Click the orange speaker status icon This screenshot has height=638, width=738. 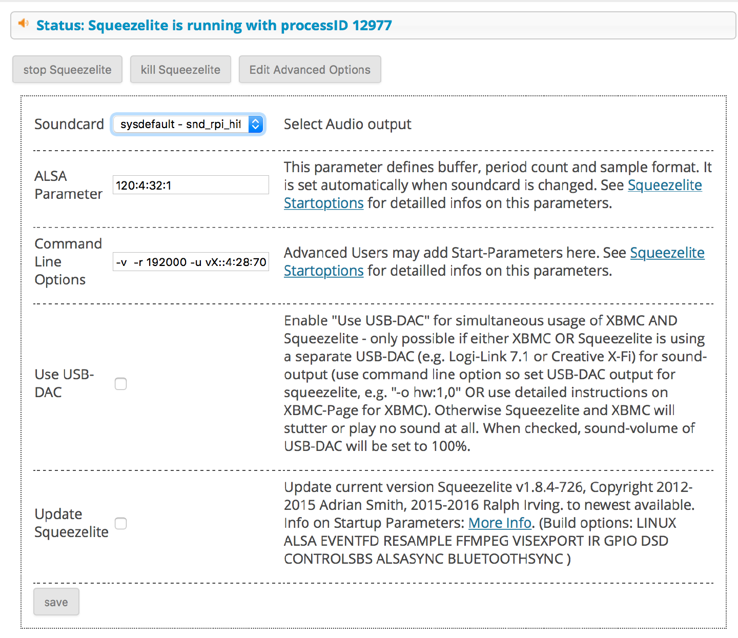click(x=24, y=23)
